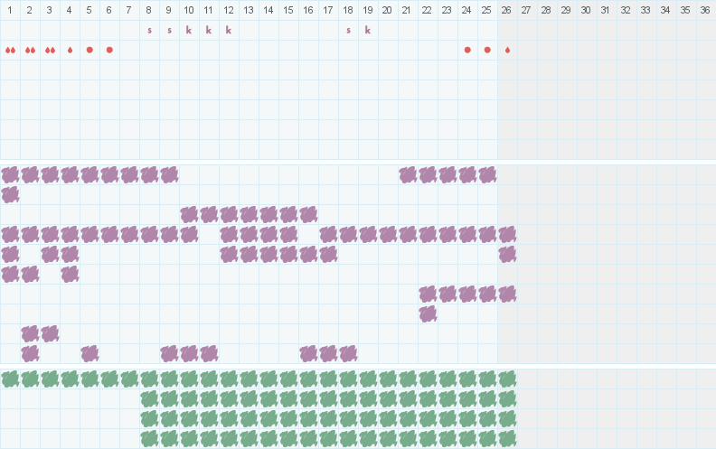Click the red dot on day 25

487,50
